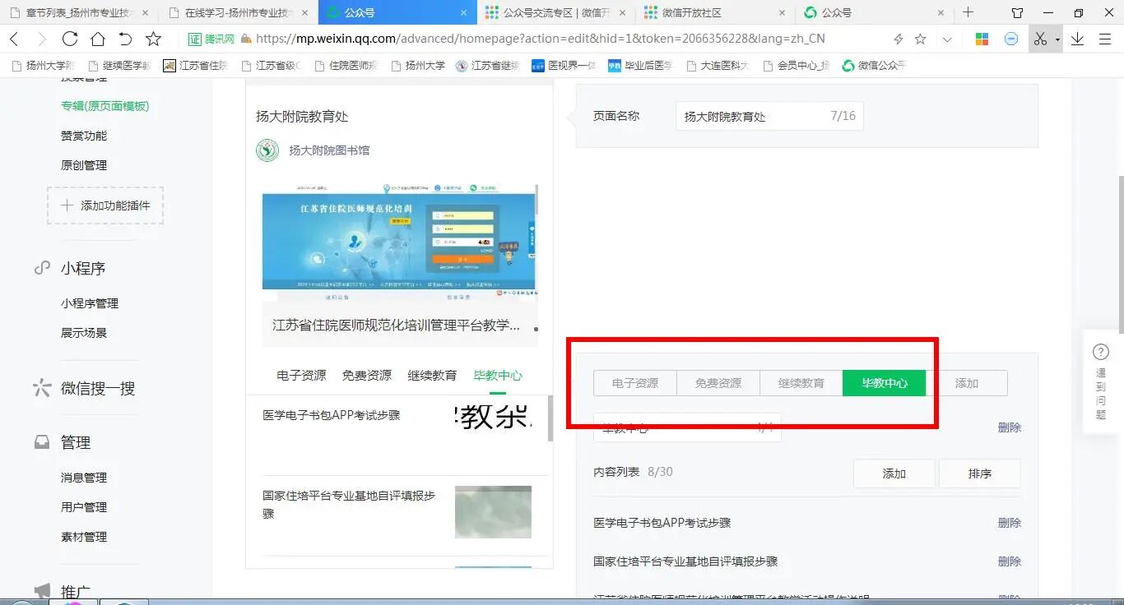This screenshot has width=1124, height=605.
Task: Click 添加 button next to 毕教中心 tab
Action: tap(967, 383)
